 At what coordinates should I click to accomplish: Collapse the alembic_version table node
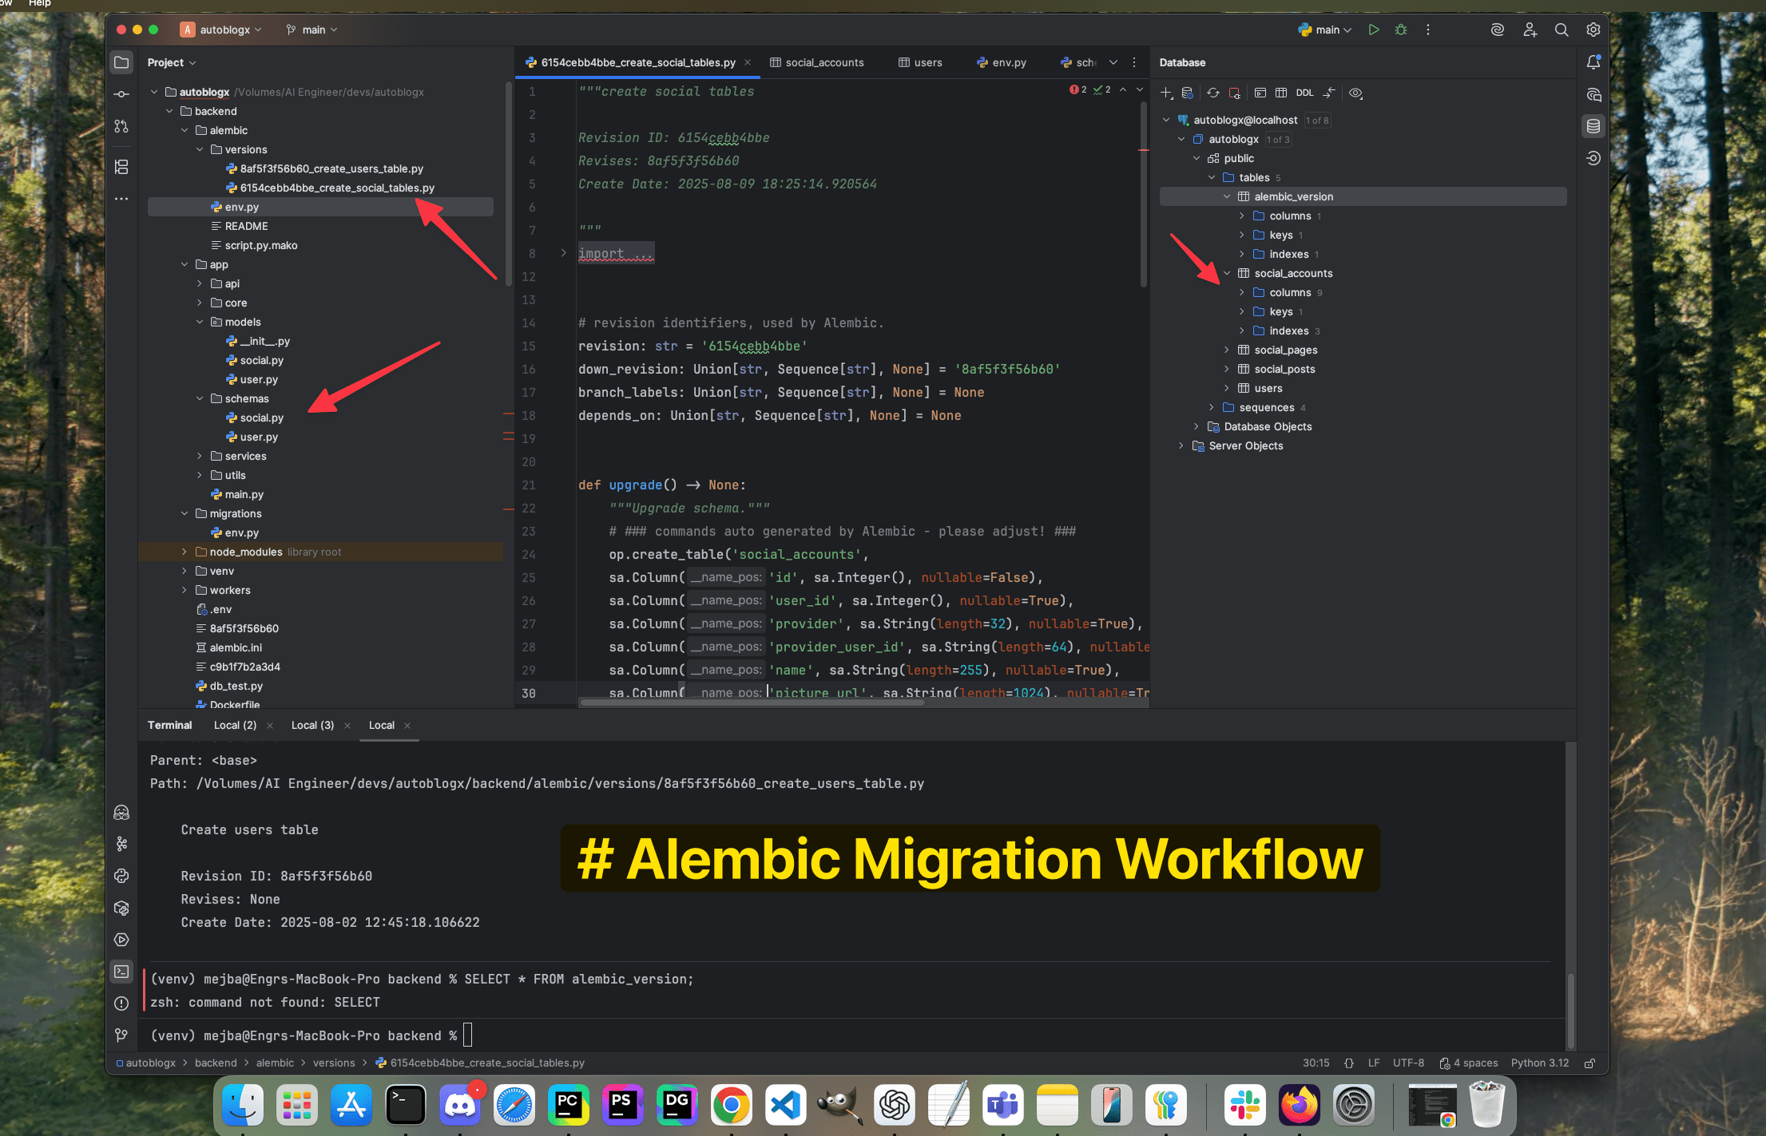click(x=1228, y=197)
